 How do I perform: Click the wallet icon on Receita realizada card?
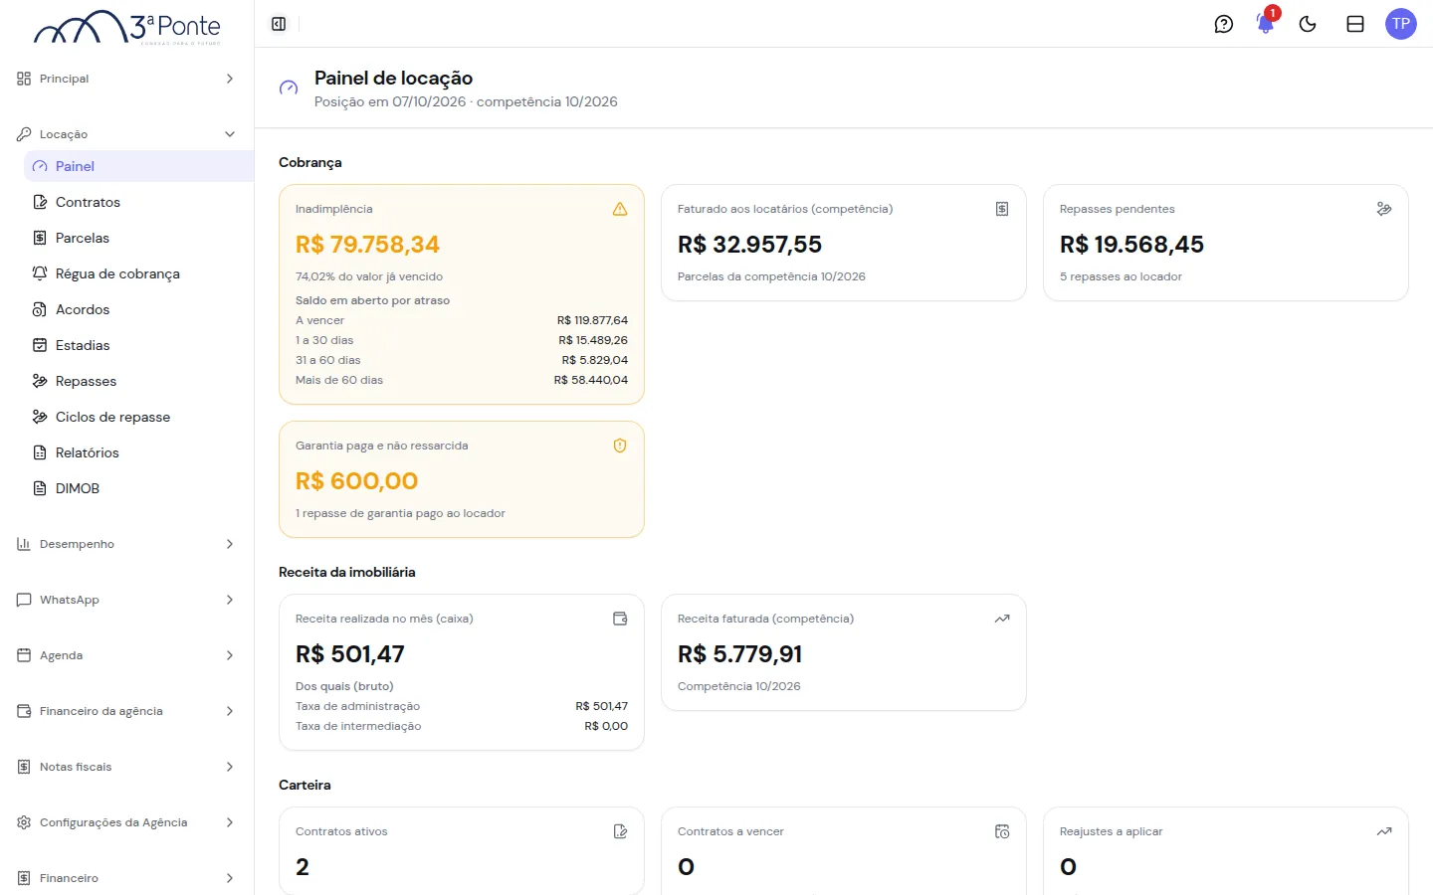620,619
